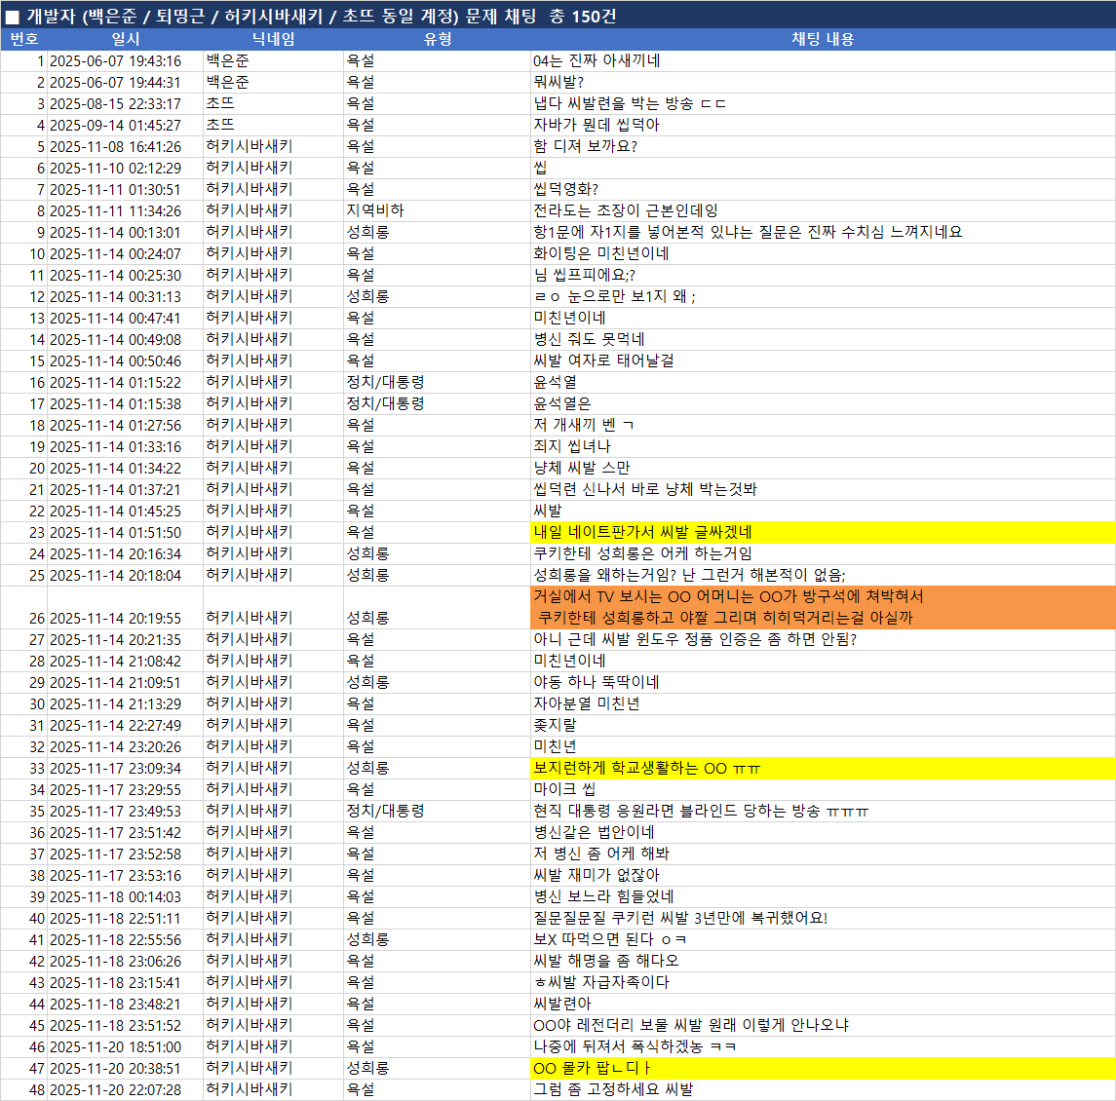The width and height of the screenshot is (1116, 1101).
Task: Select 정치/대통령 type in row 17
Action: click(437, 403)
